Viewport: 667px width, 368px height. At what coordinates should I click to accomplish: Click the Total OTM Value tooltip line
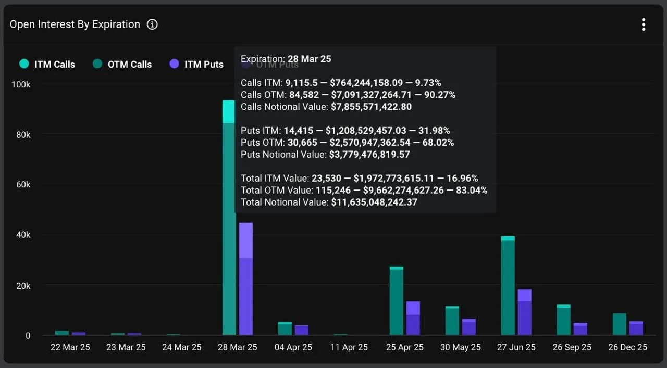[x=364, y=191]
